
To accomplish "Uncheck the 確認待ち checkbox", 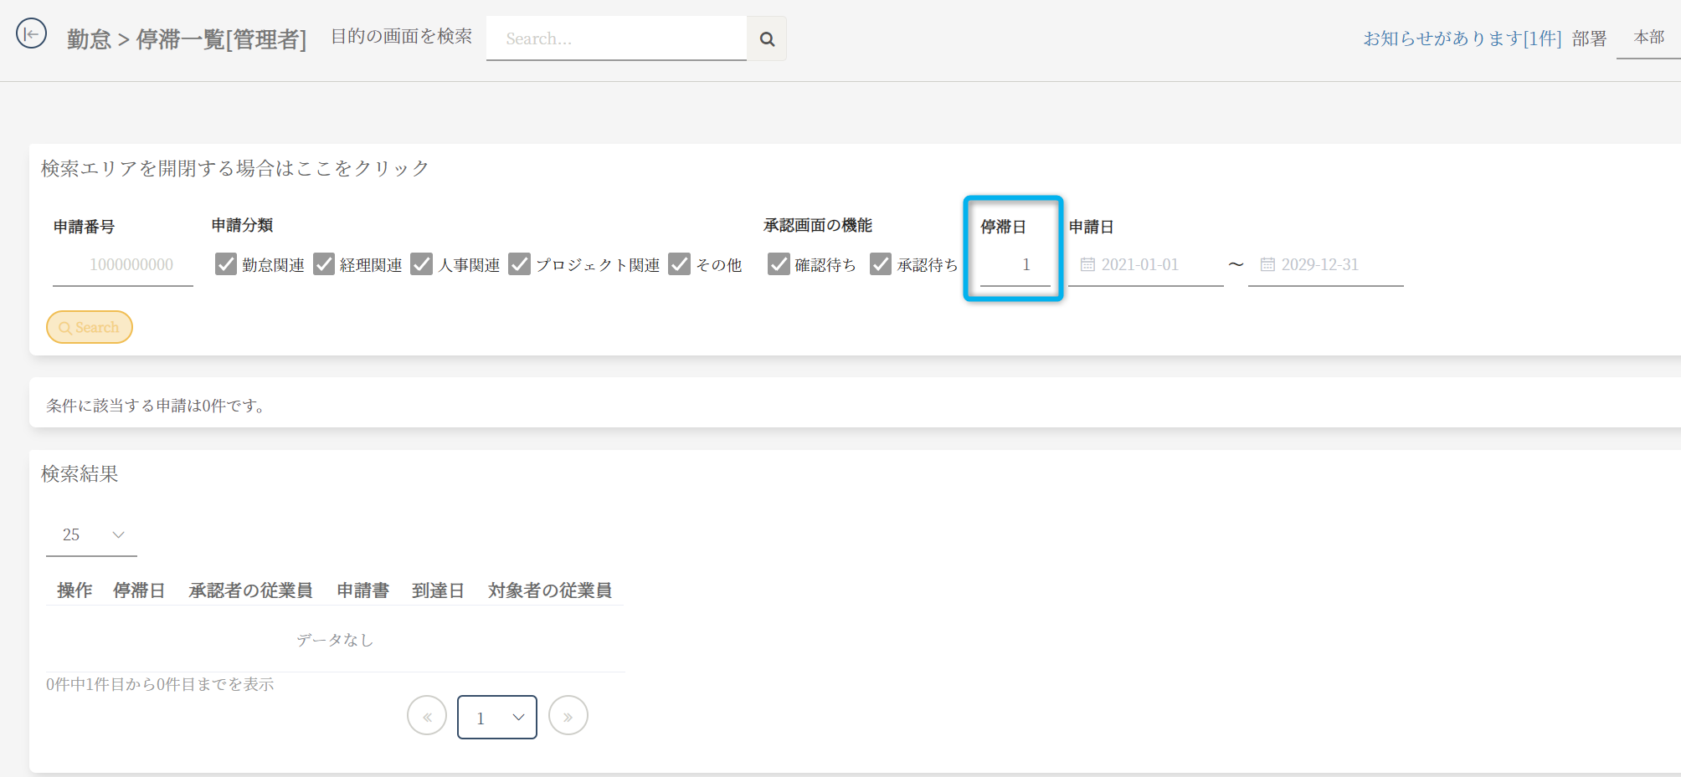I will (x=779, y=264).
